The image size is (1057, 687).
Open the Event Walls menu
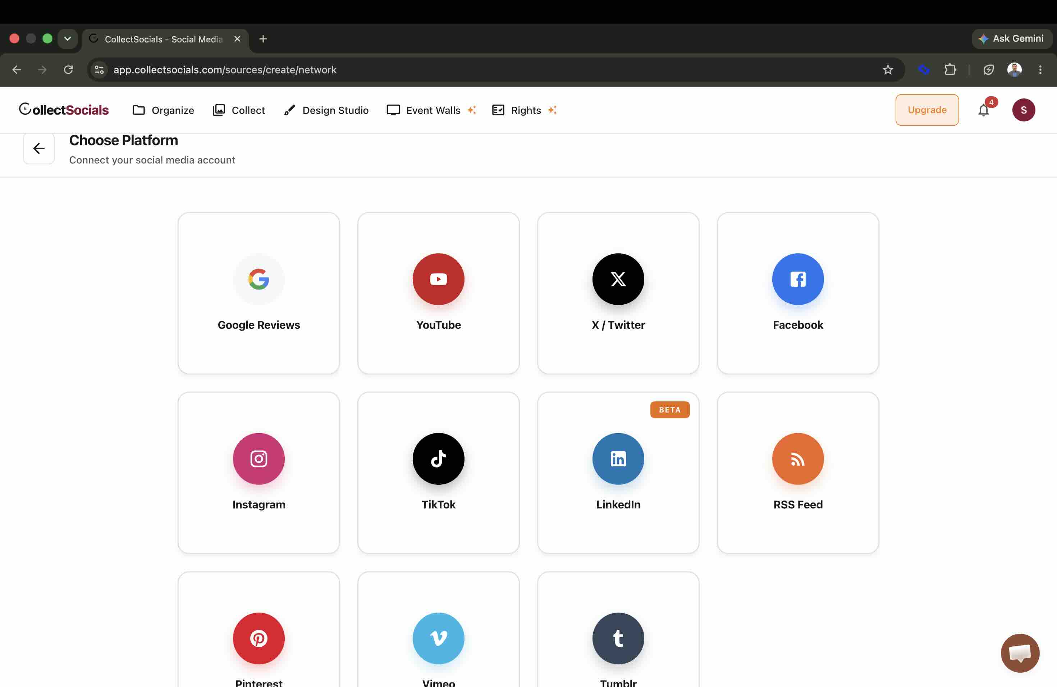click(431, 110)
